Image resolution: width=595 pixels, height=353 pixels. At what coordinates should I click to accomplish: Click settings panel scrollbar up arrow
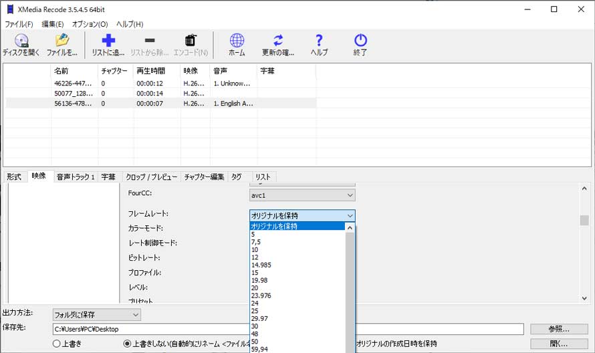point(584,189)
